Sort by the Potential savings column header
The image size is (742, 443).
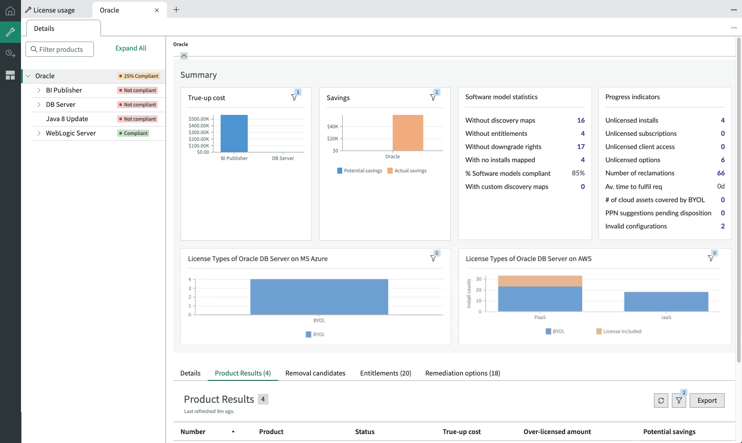point(669,432)
